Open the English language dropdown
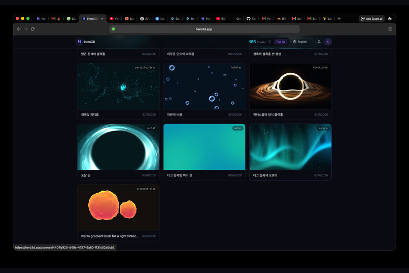The height and width of the screenshot is (273, 409). click(302, 42)
